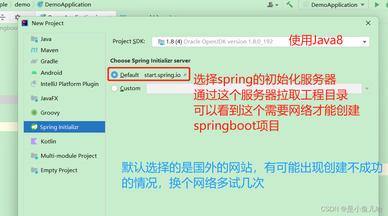Click the IntelliJ logo in dialog title

25,23
